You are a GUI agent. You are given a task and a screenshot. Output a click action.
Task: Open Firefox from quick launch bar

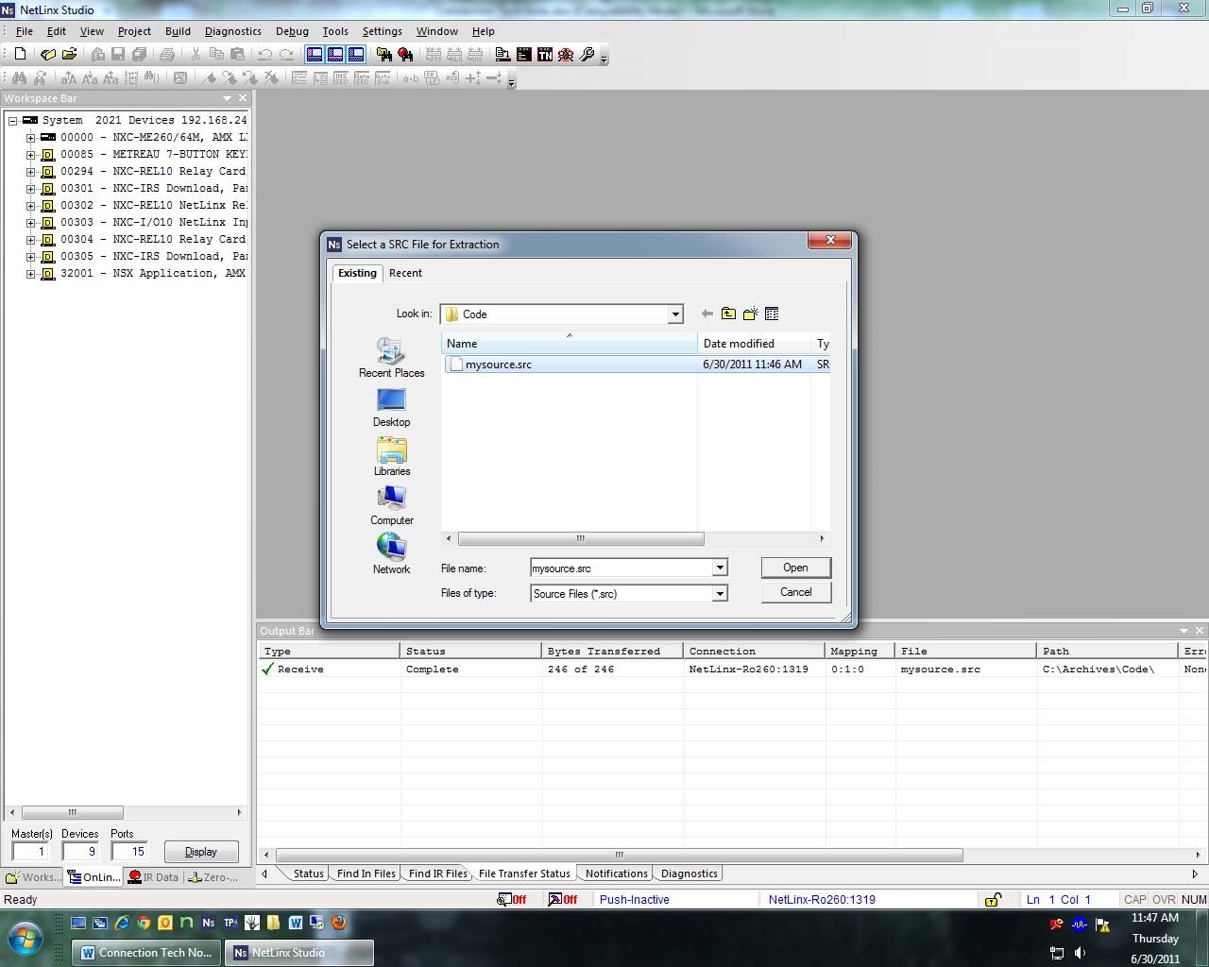(x=339, y=923)
